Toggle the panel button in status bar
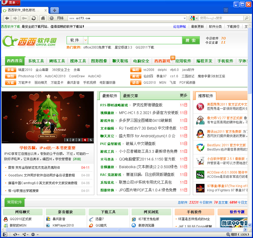The width and height of the screenshot is (253, 238). 5,235
